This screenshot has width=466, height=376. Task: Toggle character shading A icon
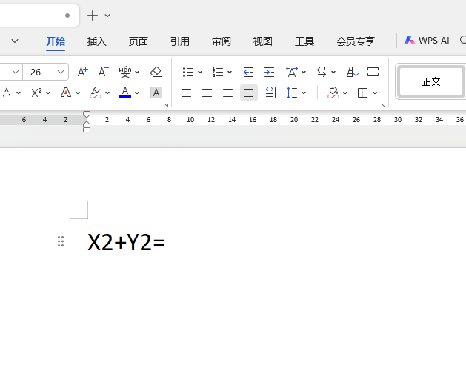[x=156, y=93]
